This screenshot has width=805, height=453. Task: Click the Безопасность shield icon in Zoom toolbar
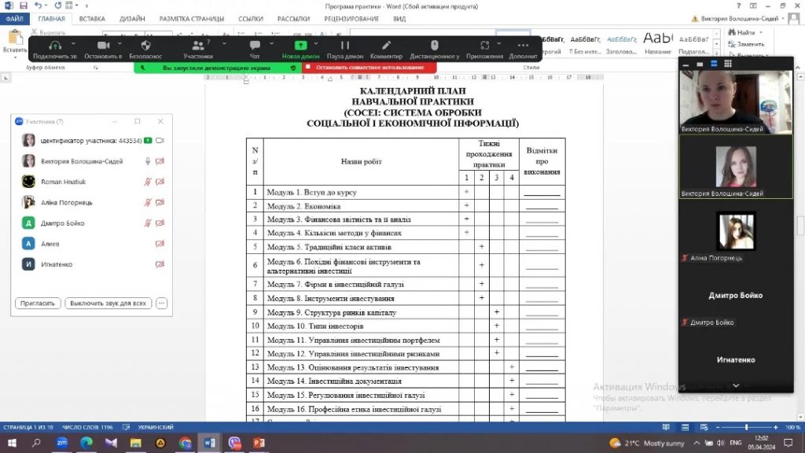click(x=145, y=46)
